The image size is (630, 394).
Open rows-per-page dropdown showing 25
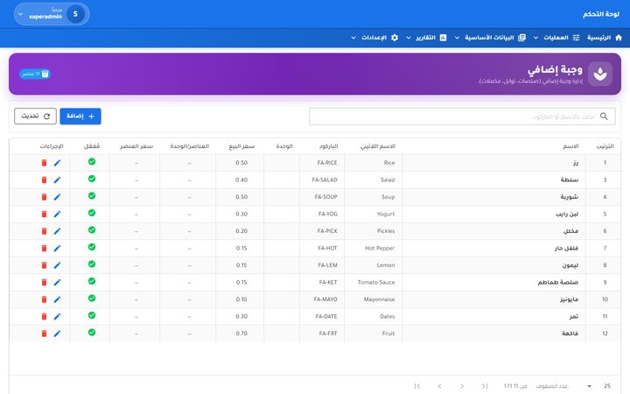599,386
